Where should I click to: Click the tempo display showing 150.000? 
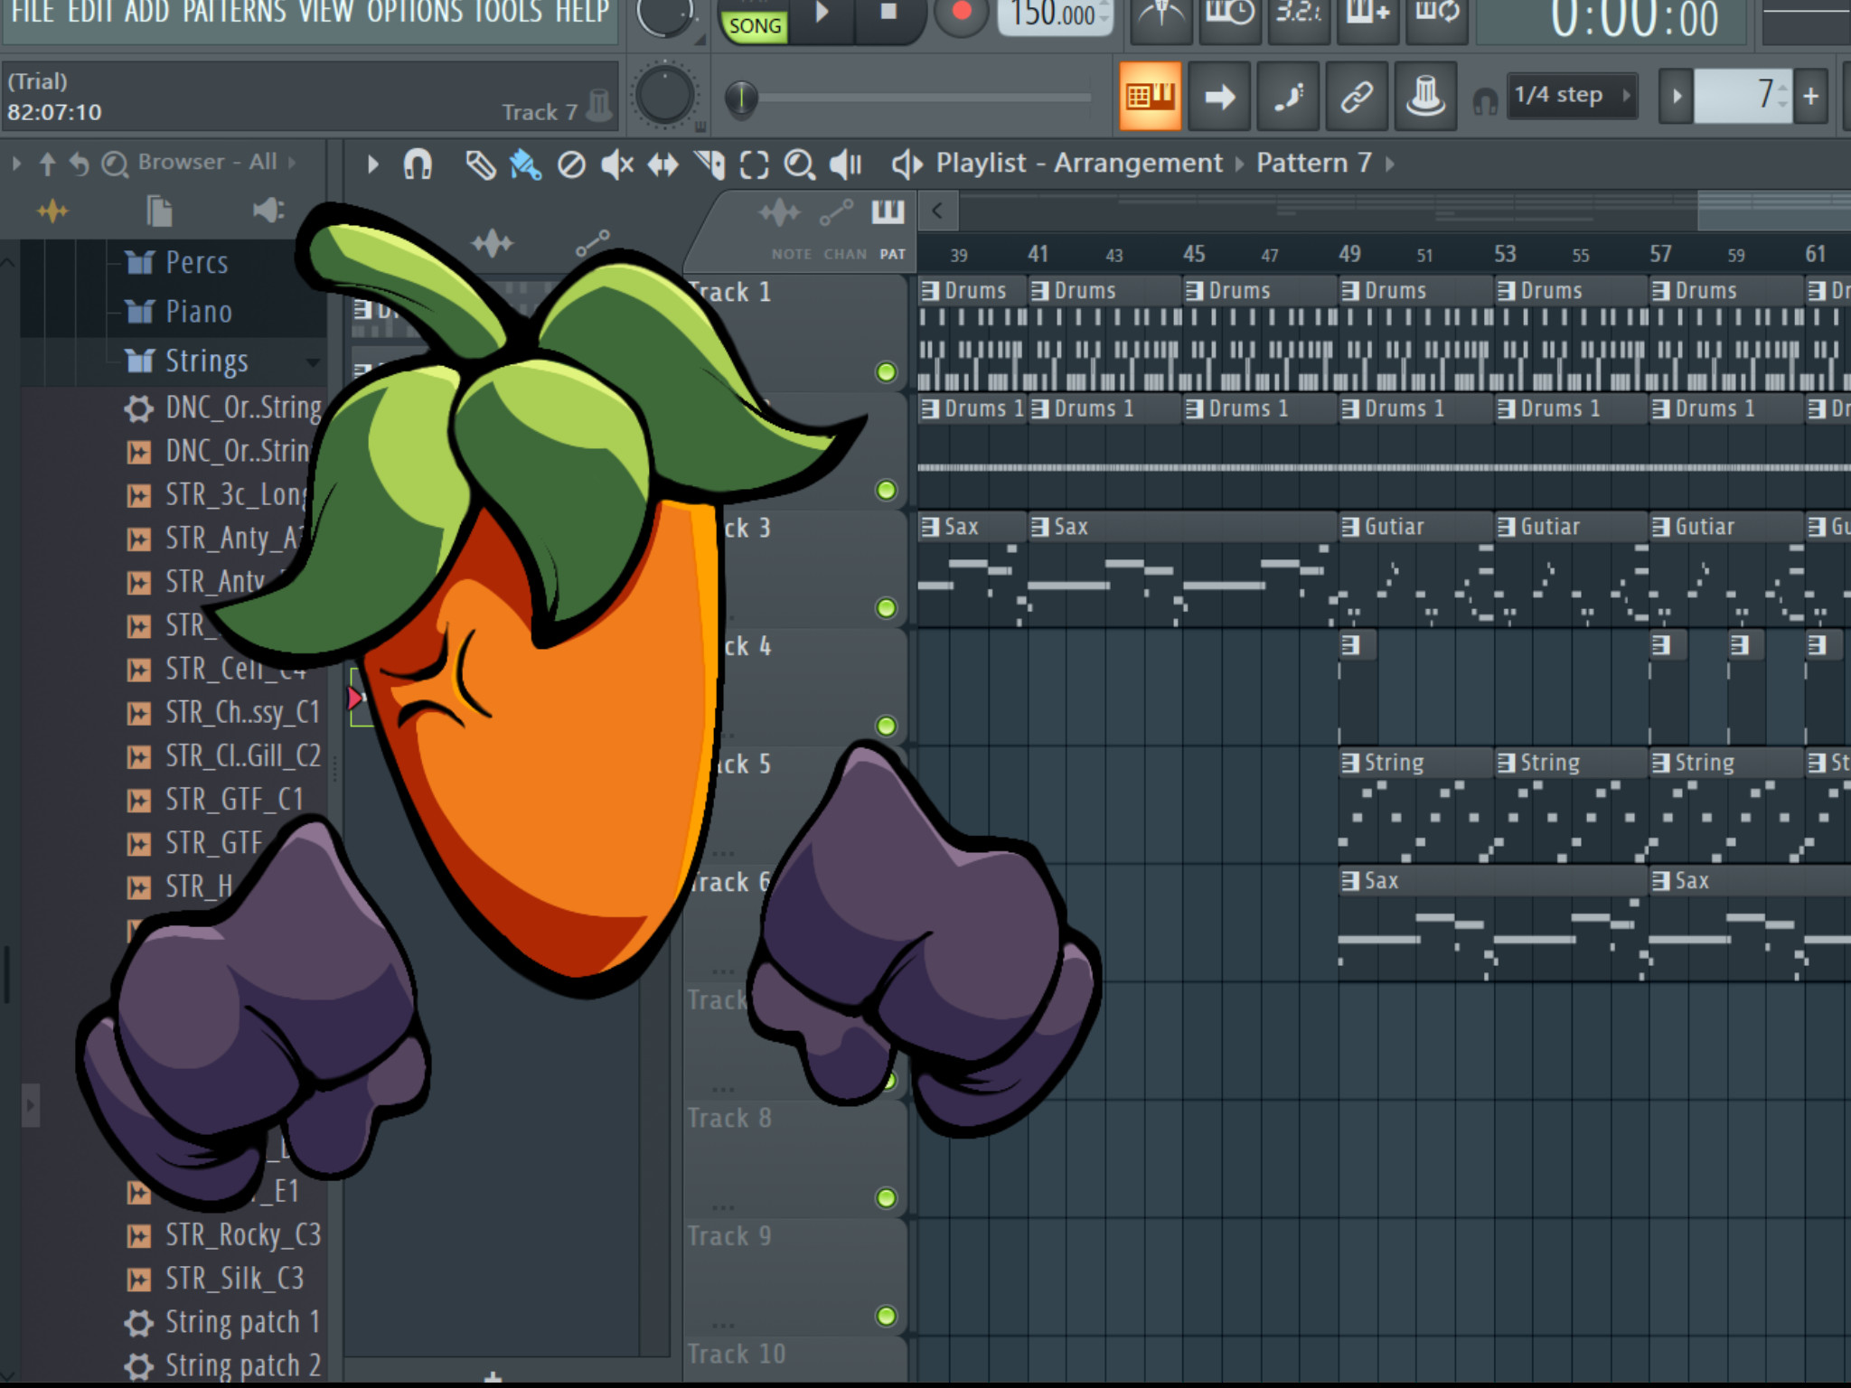pos(1053,15)
